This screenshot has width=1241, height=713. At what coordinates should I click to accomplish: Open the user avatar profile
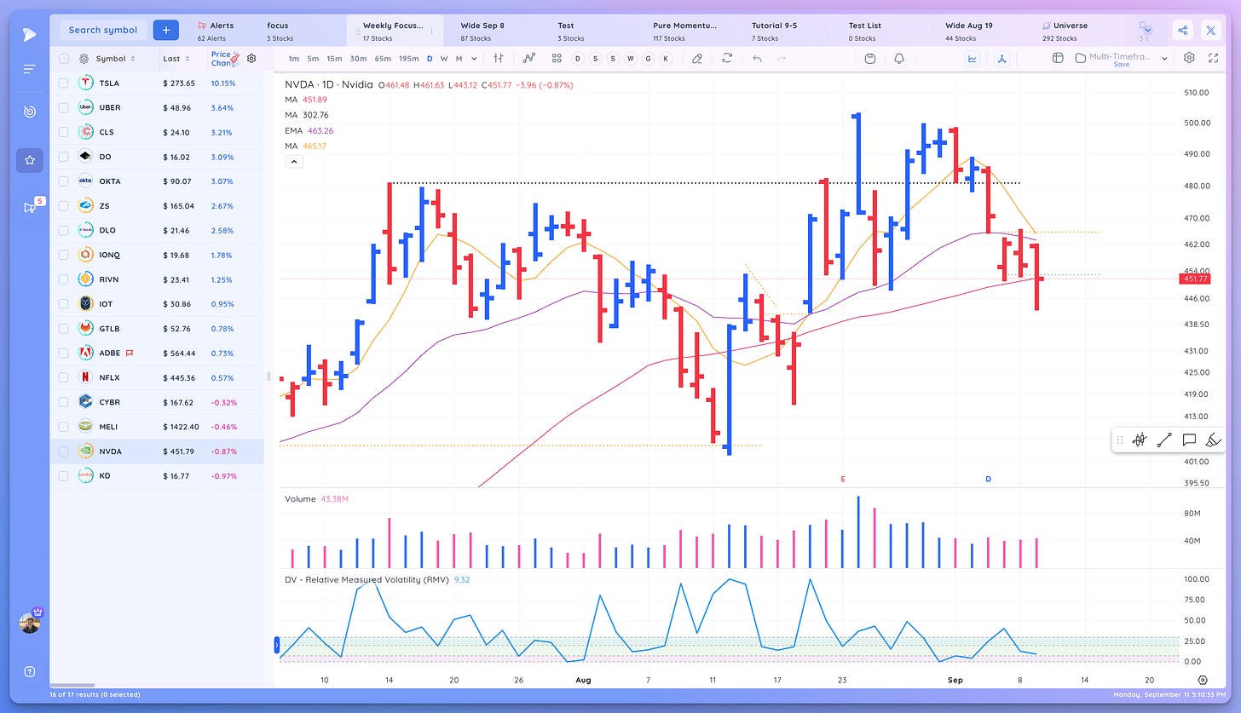tap(30, 623)
